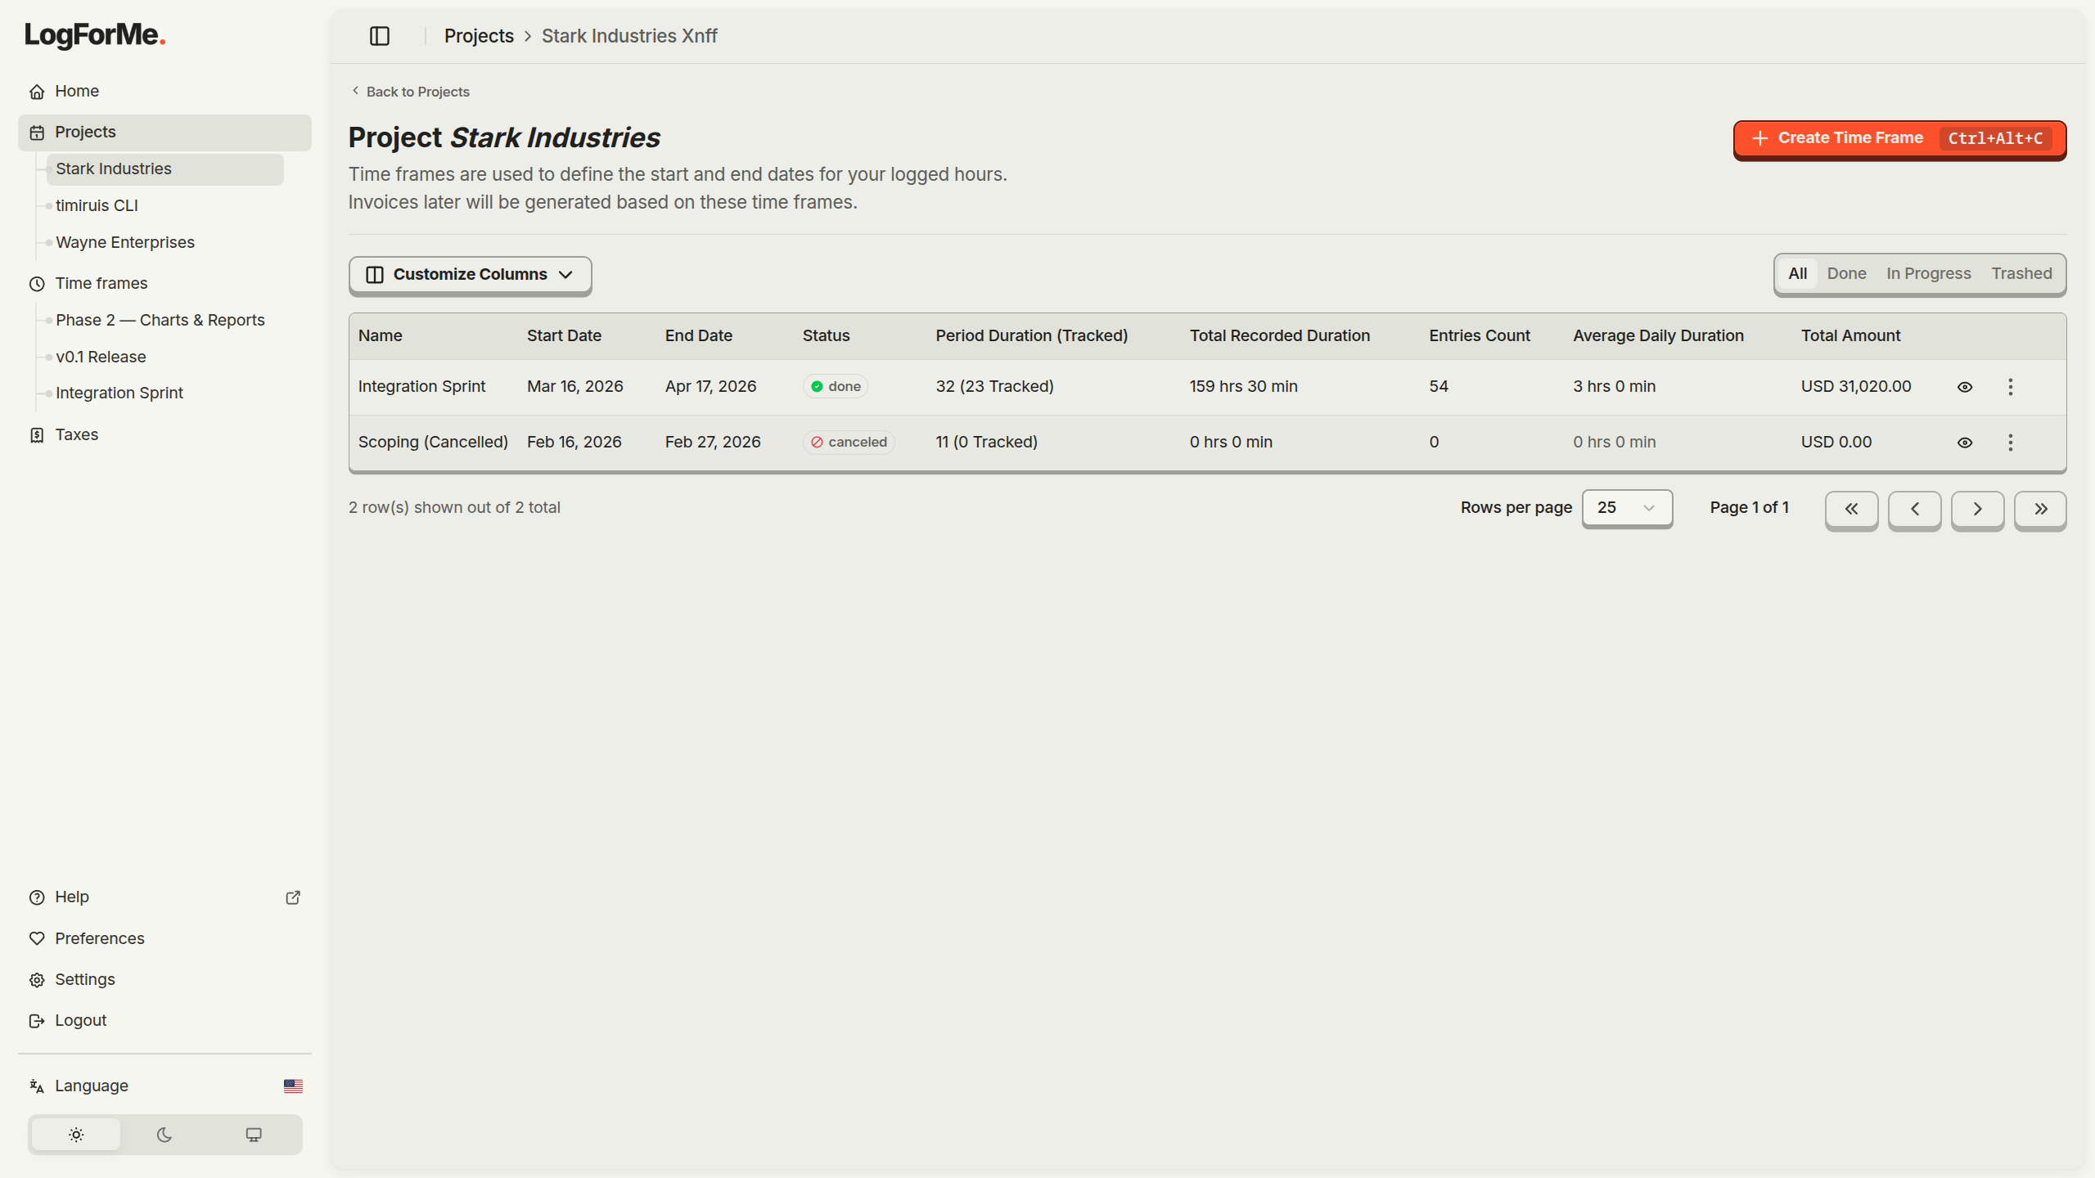Open the Taxes section icon
Screen dimensions: 2095x1178
(x=37, y=435)
